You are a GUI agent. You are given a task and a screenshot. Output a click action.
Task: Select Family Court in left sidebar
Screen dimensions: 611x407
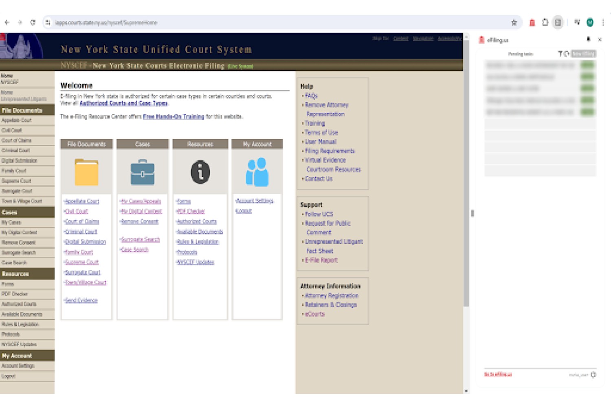point(14,171)
